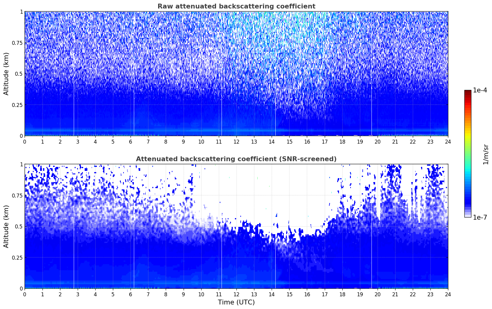Click hour tick 6 under the raw plot
The width and height of the screenshot is (492, 309).
click(131, 141)
